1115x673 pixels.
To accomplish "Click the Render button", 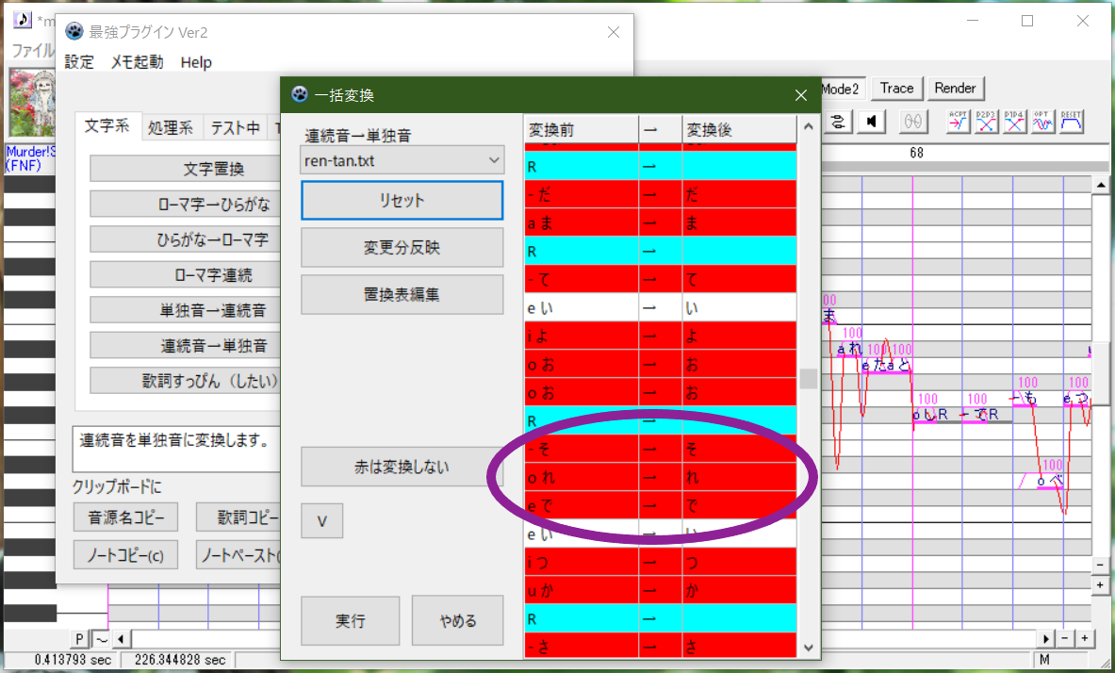I will click(956, 88).
